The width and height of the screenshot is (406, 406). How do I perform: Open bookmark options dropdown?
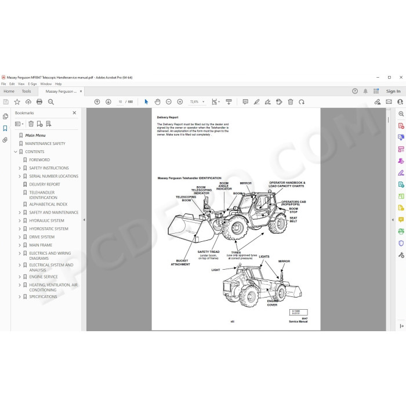[19, 124]
